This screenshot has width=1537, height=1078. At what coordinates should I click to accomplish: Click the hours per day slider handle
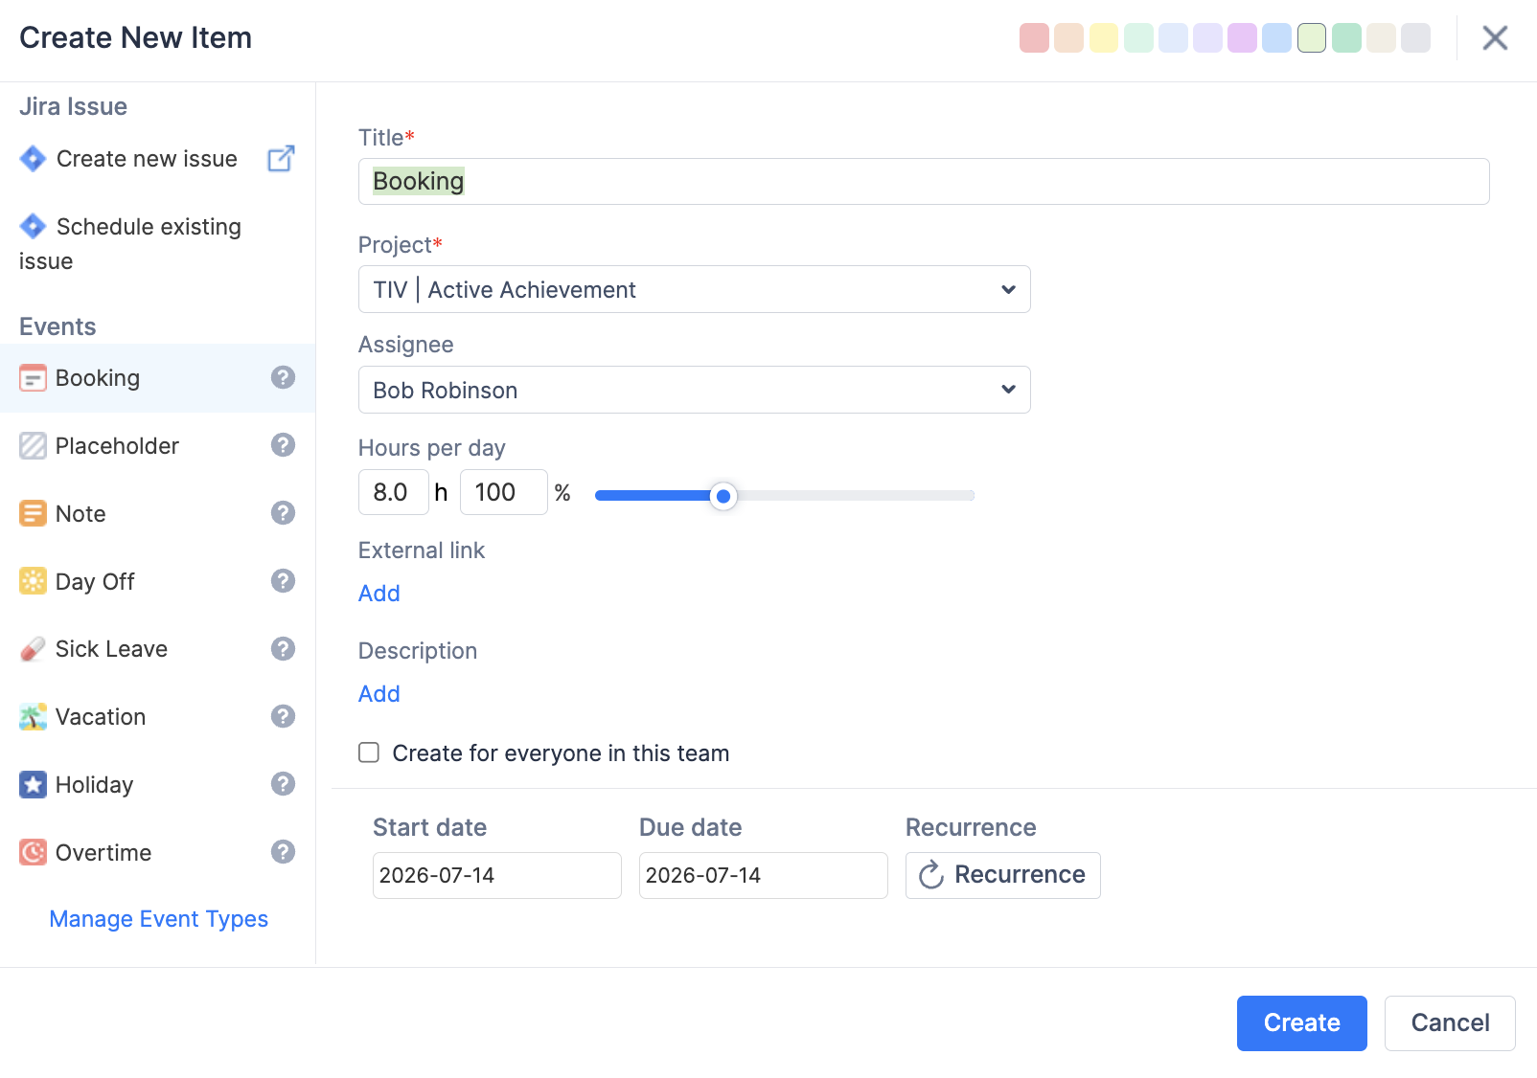(723, 496)
